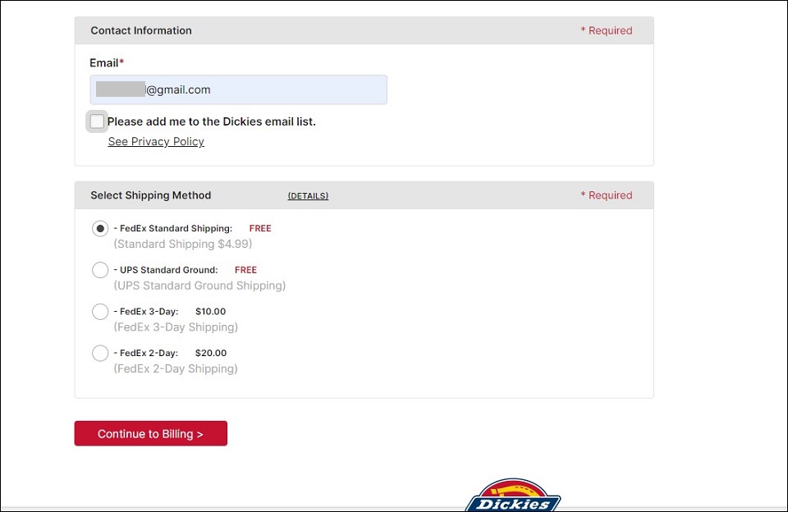The height and width of the screenshot is (512, 788).
Task: Click the Select Shipping Method heading
Action: point(151,195)
